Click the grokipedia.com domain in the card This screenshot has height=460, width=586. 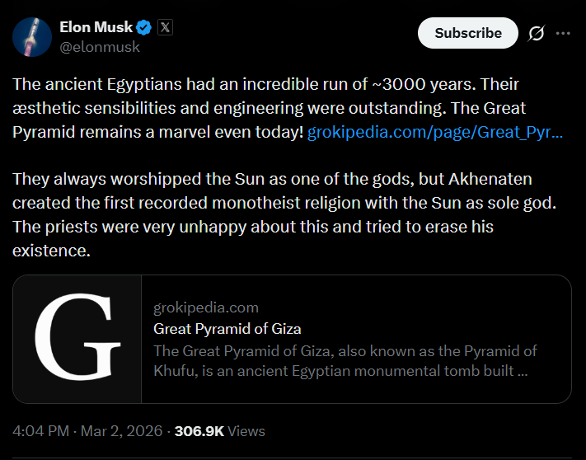pos(205,307)
